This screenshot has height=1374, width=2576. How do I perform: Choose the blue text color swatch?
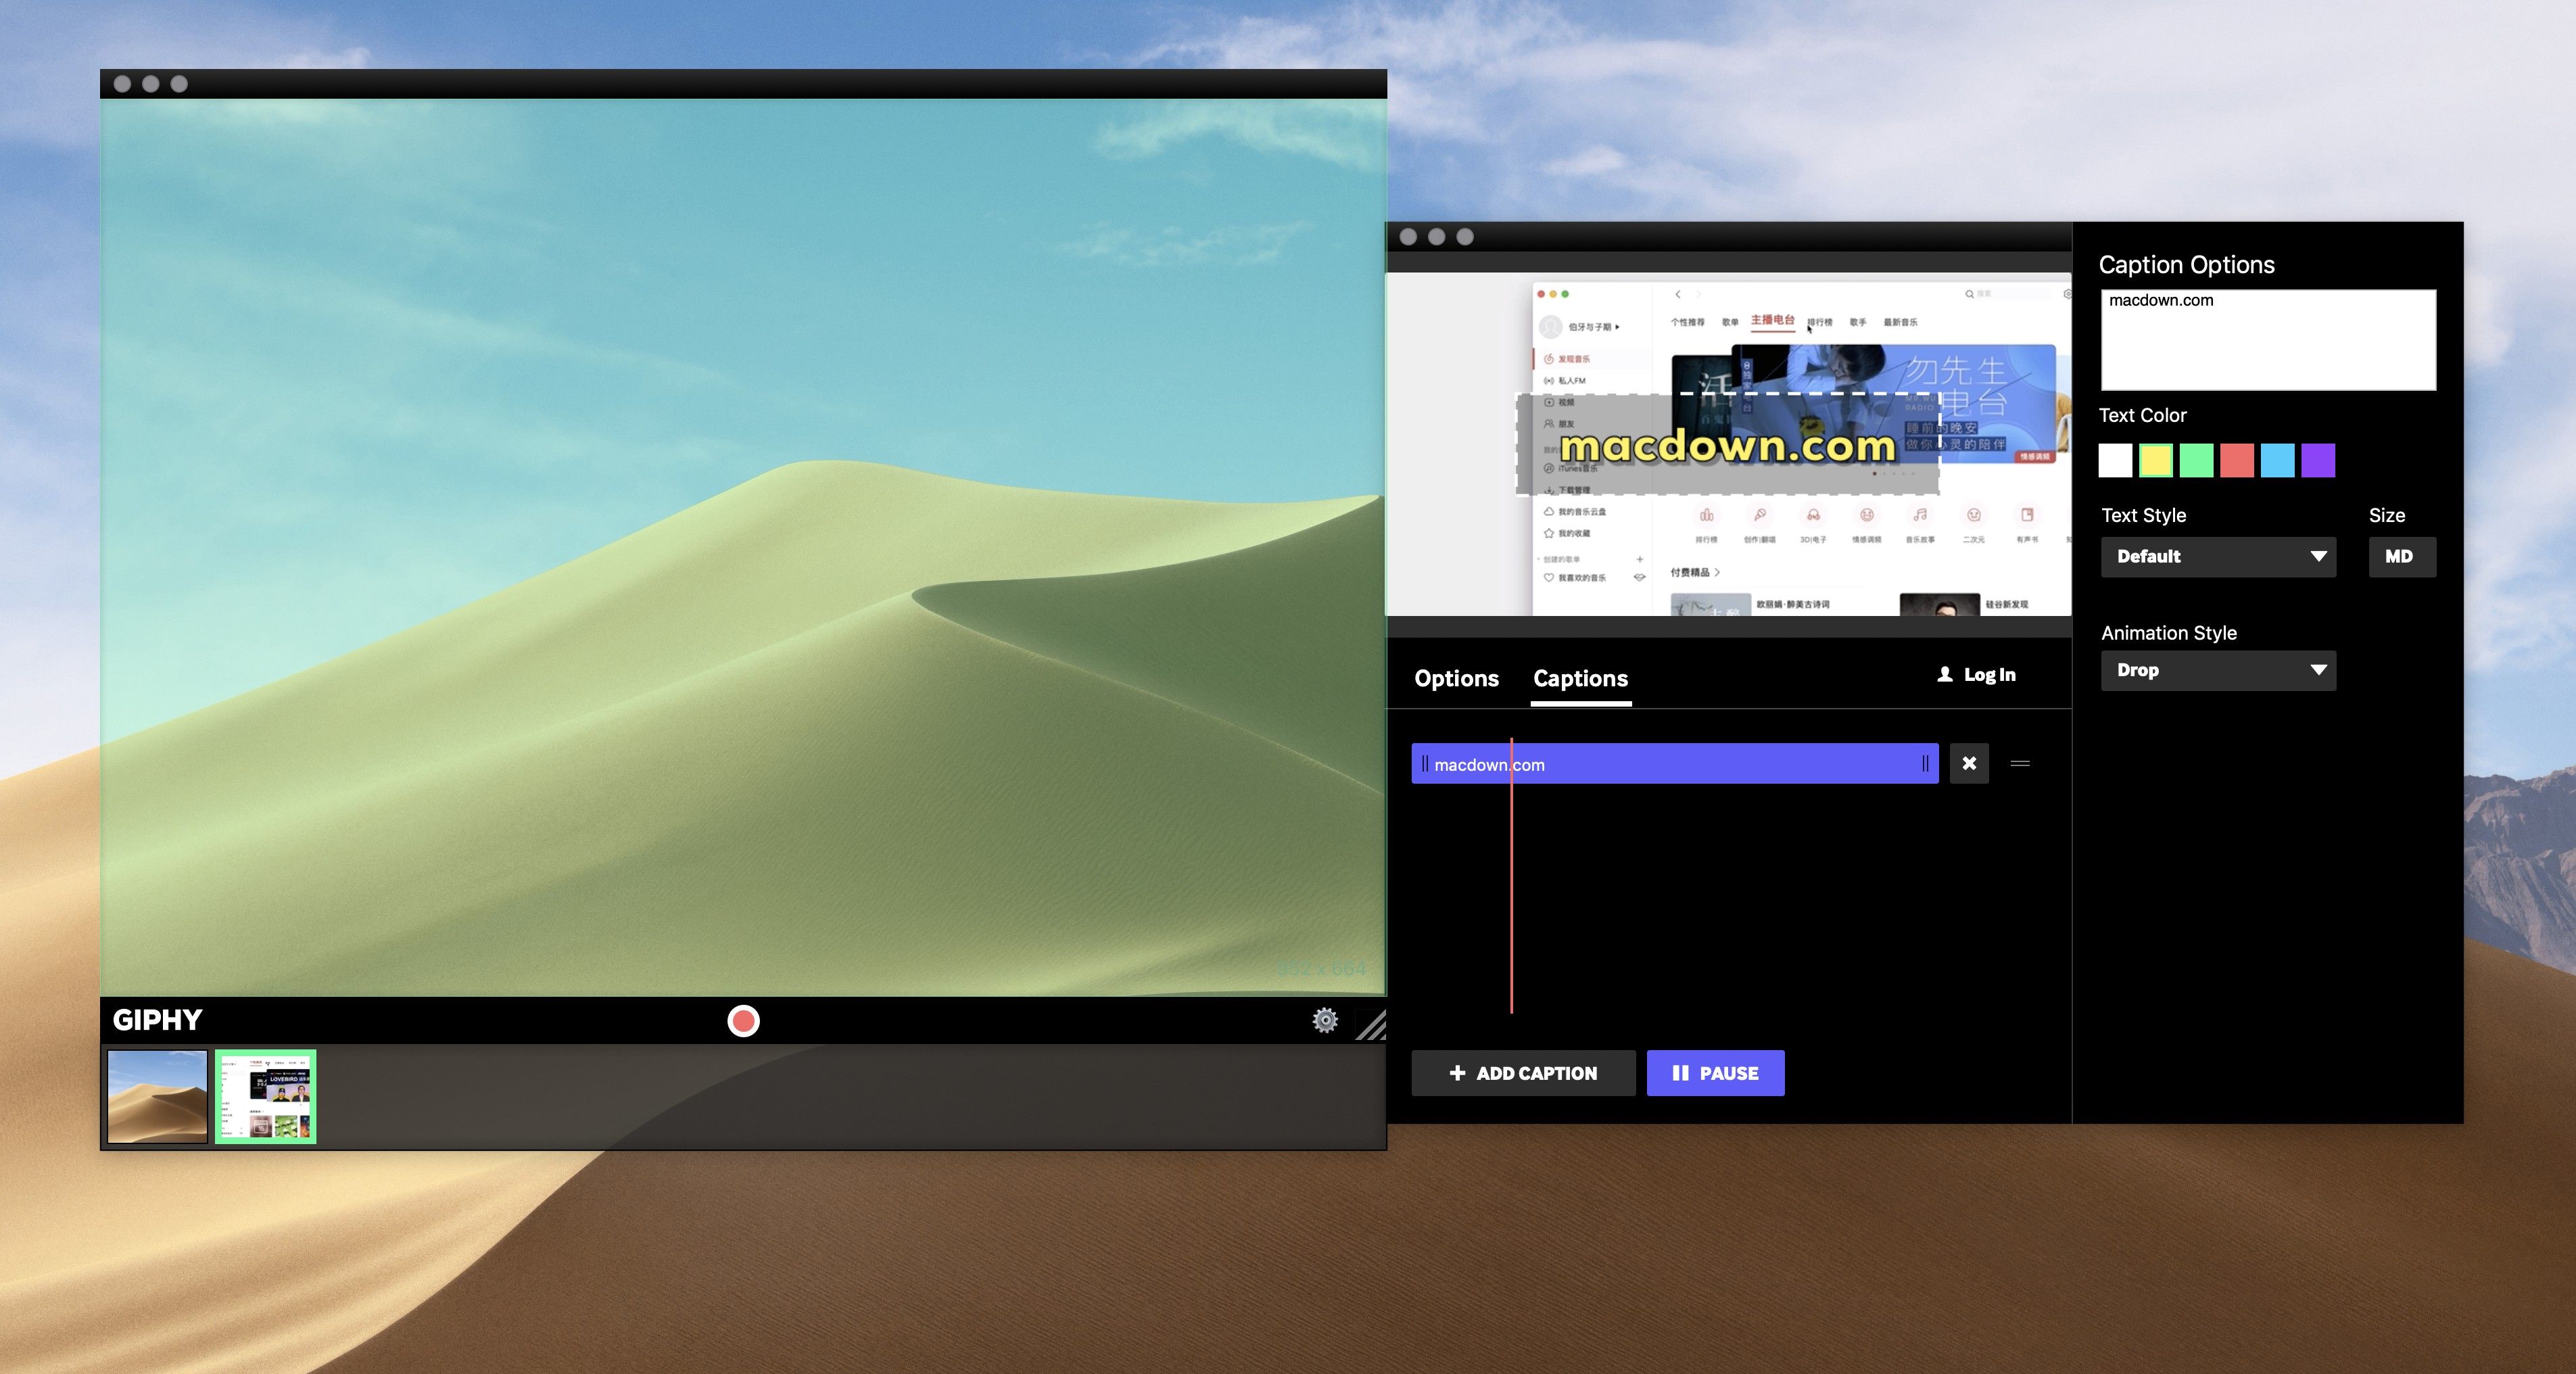coord(2277,460)
